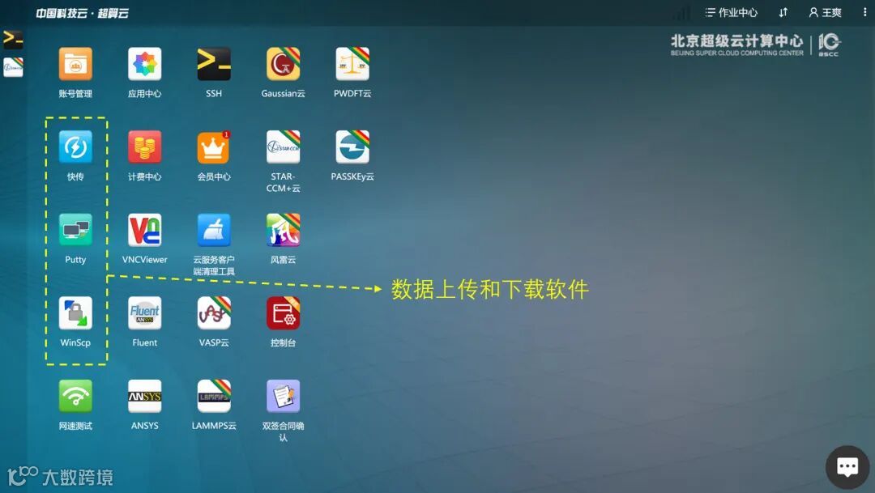
Task: Open the 会员中心 crown icon
Action: (x=214, y=147)
